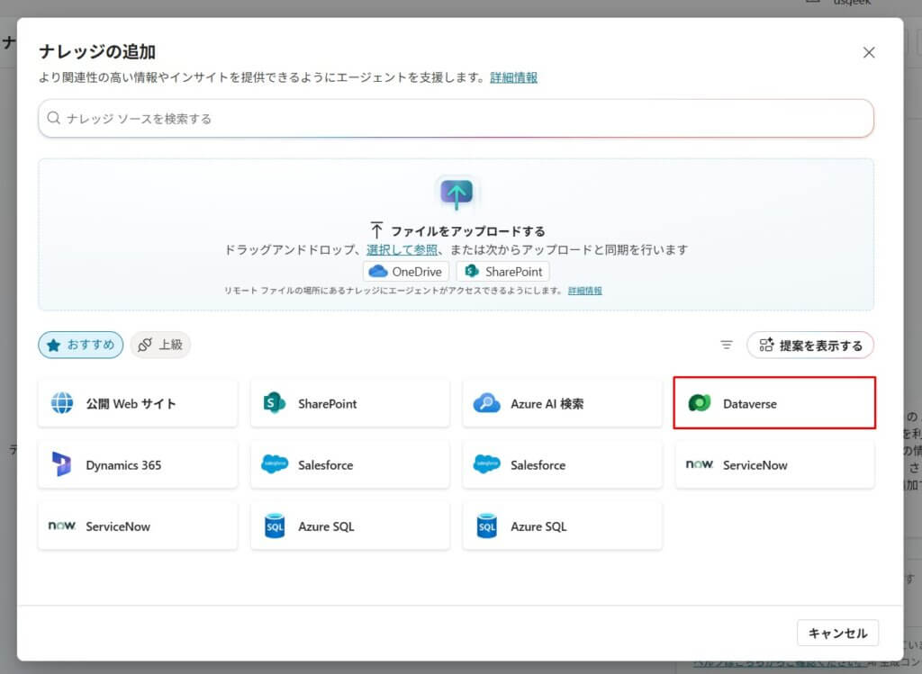Select the Dataverse knowledge source icon
This screenshot has width=922, height=674.
coord(701,403)
